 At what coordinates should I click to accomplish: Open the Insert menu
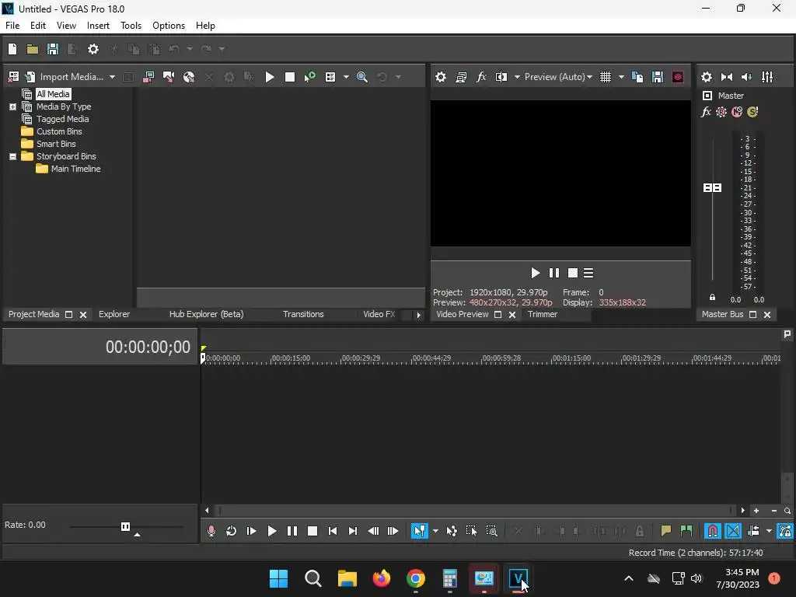click(98, 26)
